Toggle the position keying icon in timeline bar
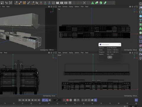 click(83, 100)
